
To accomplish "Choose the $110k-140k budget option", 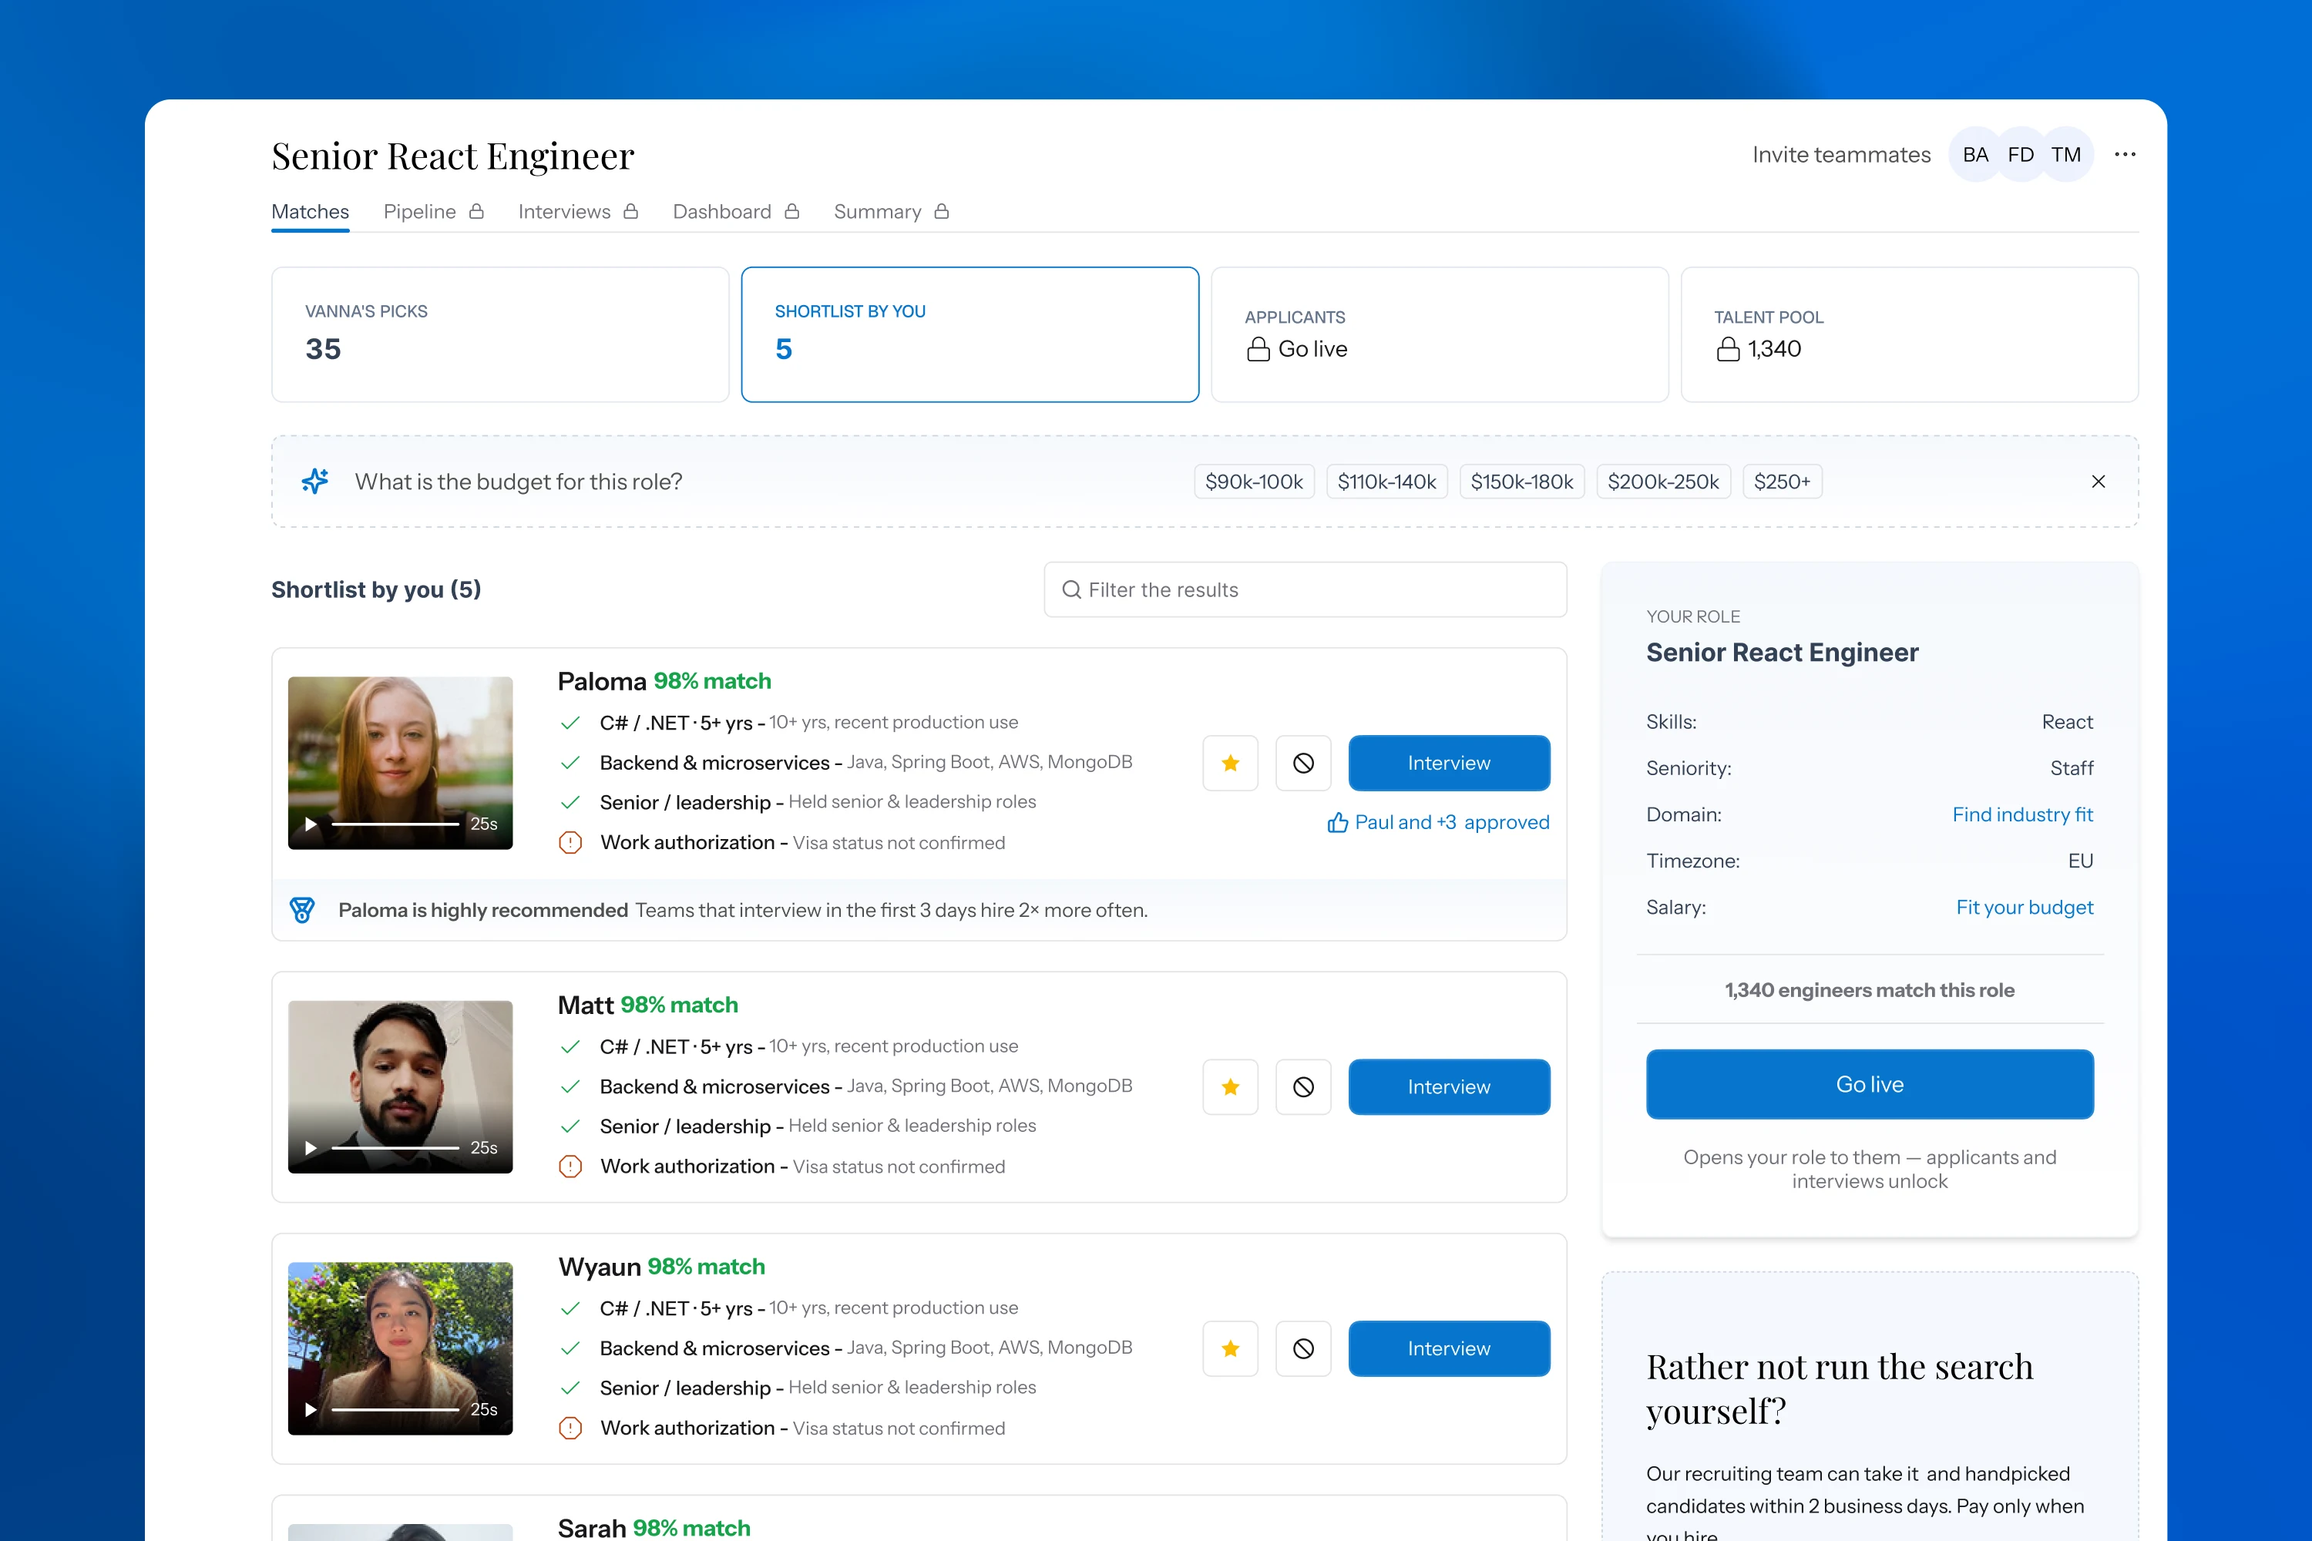I will 1387,482.
